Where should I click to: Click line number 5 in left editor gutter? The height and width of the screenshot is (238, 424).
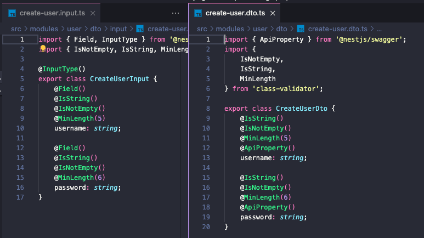pyautogui.click(x=22, y=79)
